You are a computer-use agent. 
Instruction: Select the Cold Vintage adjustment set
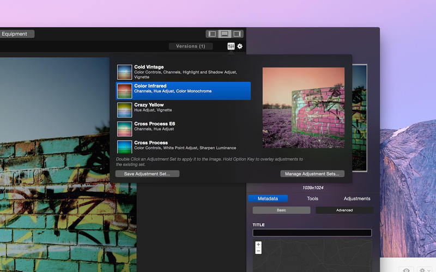tap(183, 72)
